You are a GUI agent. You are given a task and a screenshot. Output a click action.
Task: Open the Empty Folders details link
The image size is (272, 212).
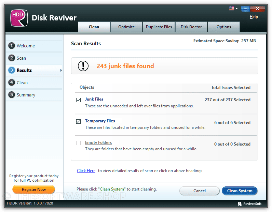click(98, 142)
